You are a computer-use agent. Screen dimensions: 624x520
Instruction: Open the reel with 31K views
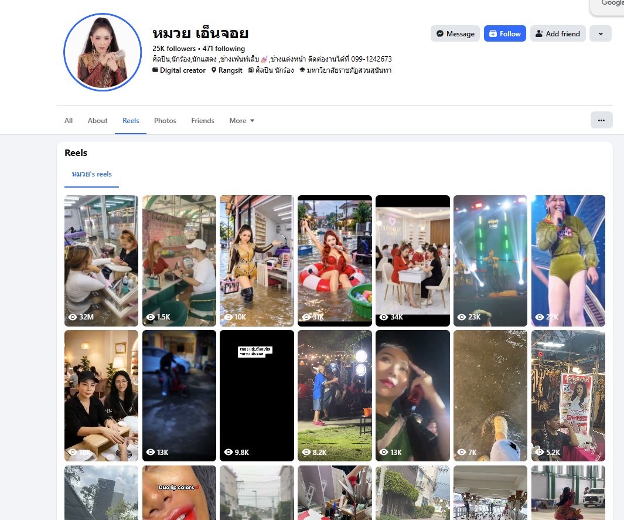tap(335, 261)
